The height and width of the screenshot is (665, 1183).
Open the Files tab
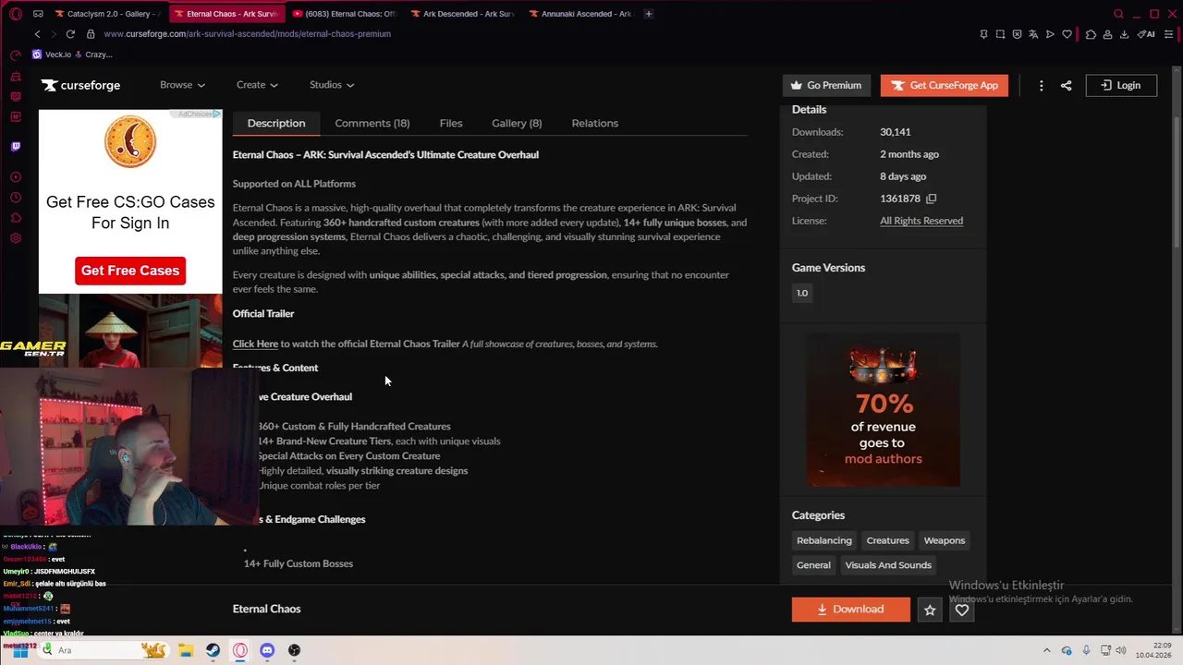[451, 123]
